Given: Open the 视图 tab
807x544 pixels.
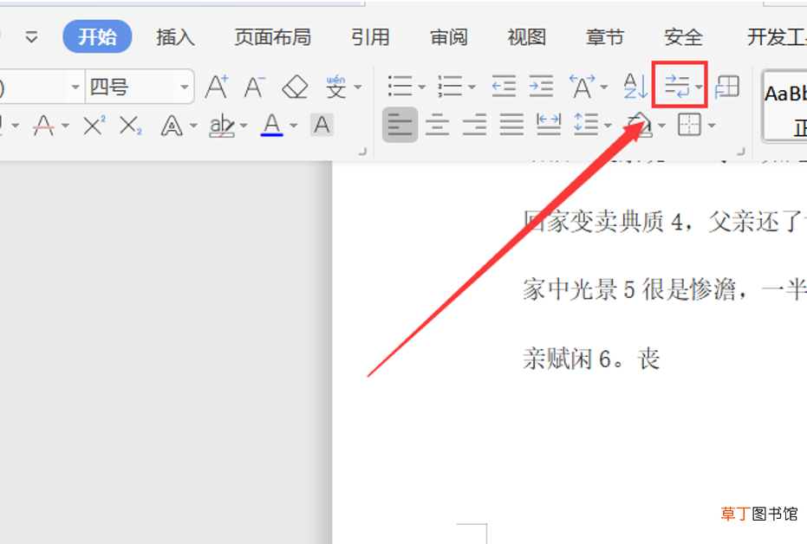Looking at the screenshot, I should tap(526, 37).
